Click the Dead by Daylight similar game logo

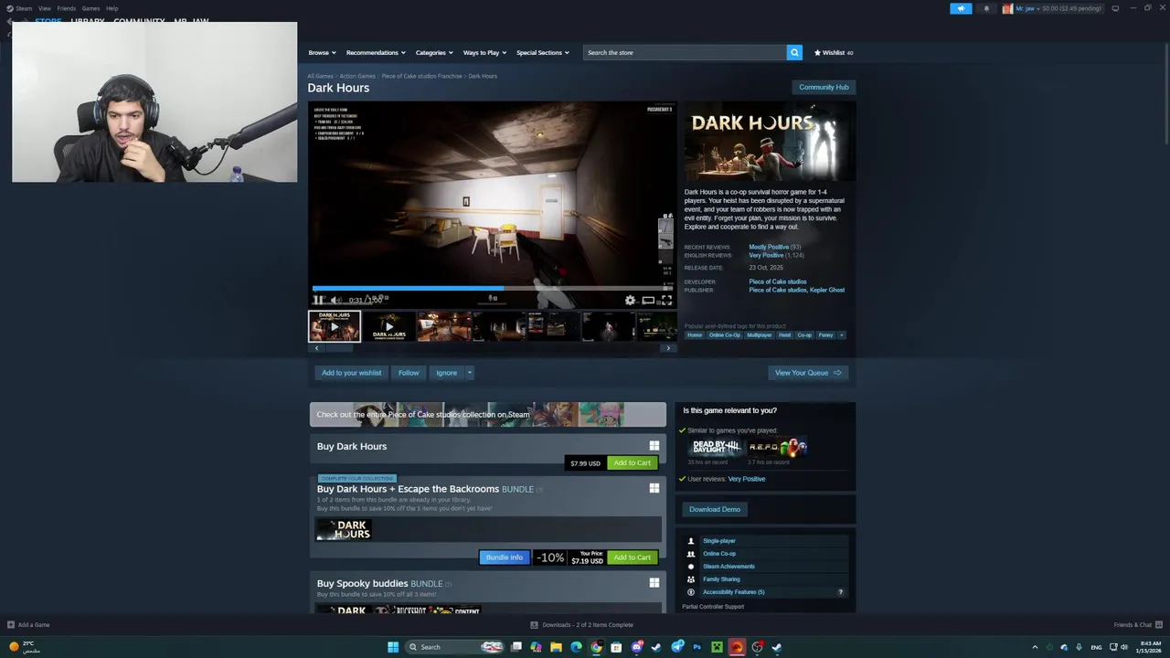[x=716, y=447]
